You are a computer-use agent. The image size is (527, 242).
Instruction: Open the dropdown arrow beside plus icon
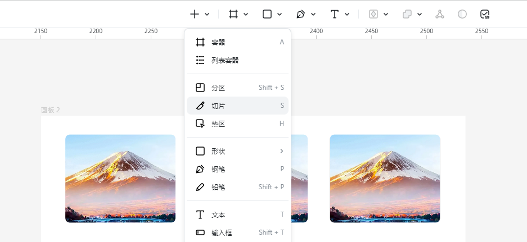coord(207,14)
